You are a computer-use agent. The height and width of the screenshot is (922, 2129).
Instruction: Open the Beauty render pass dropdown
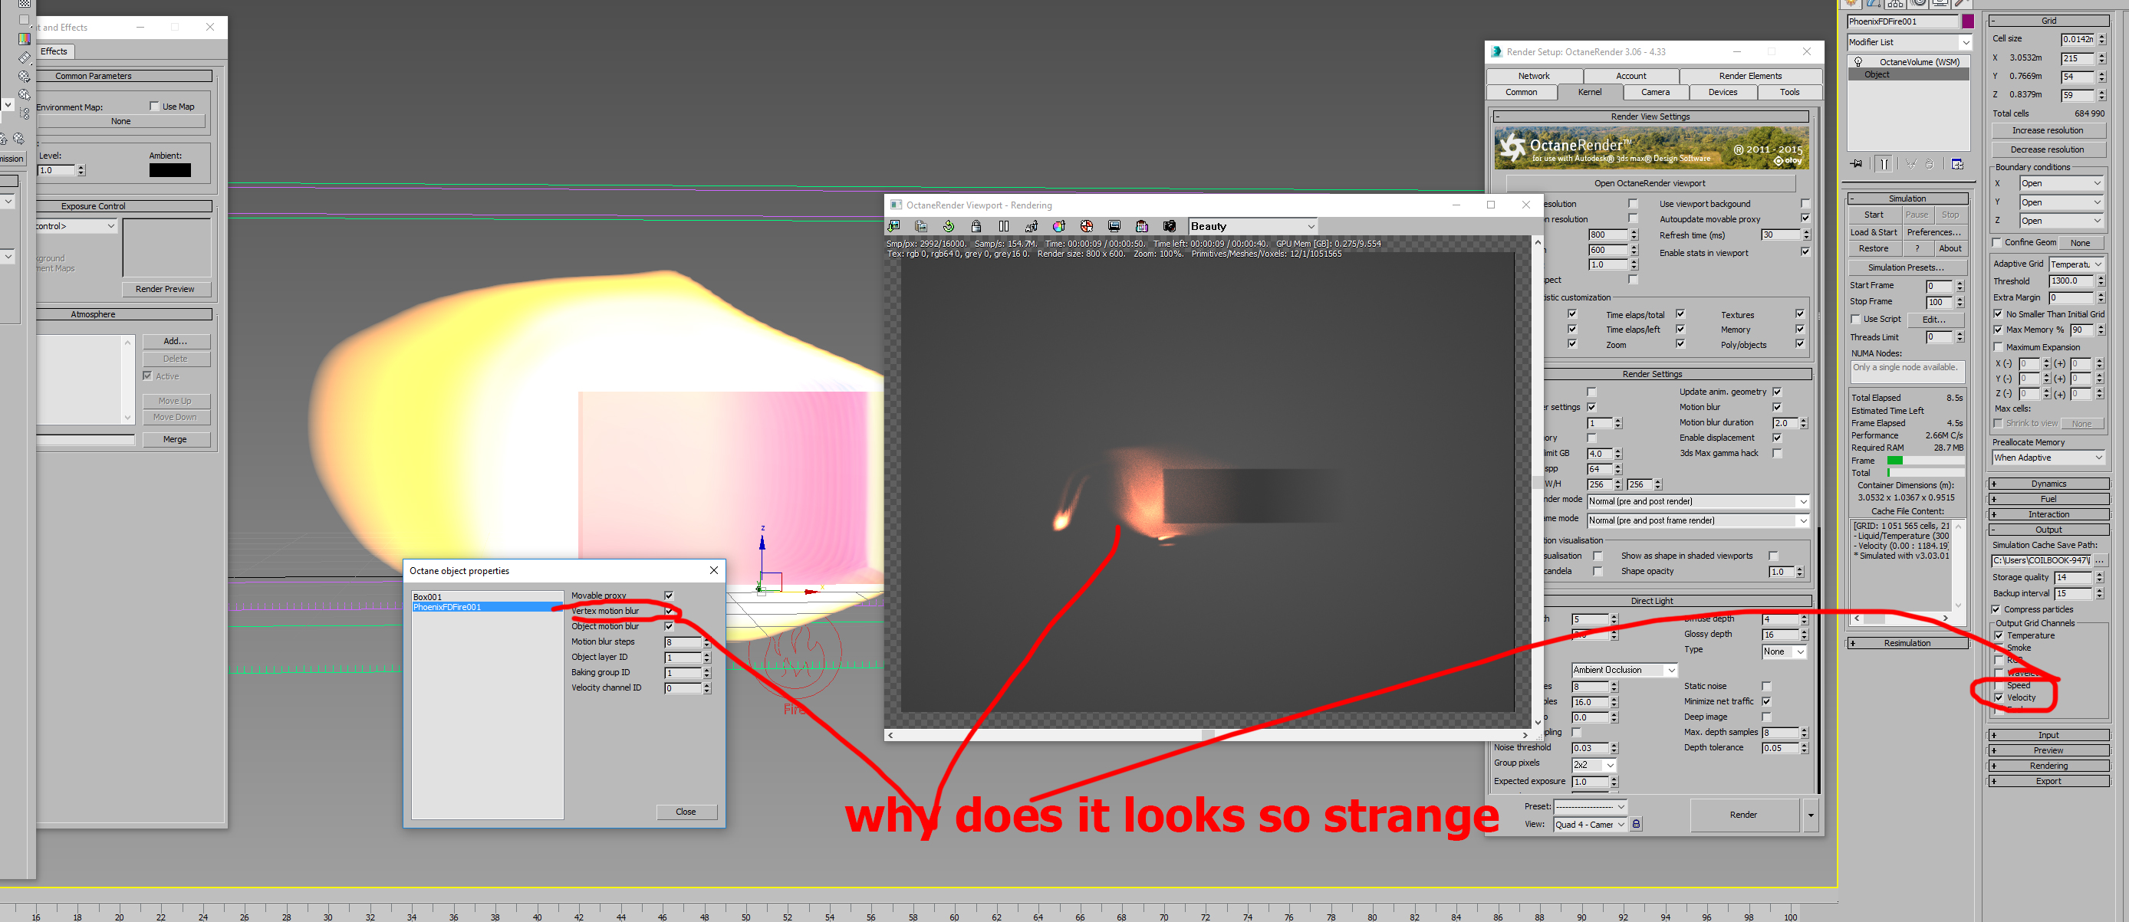point(1252,226)
